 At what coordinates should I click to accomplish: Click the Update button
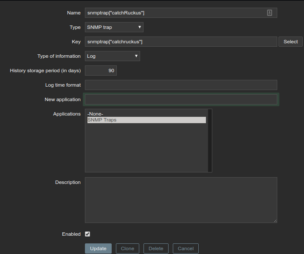point(98,248)
